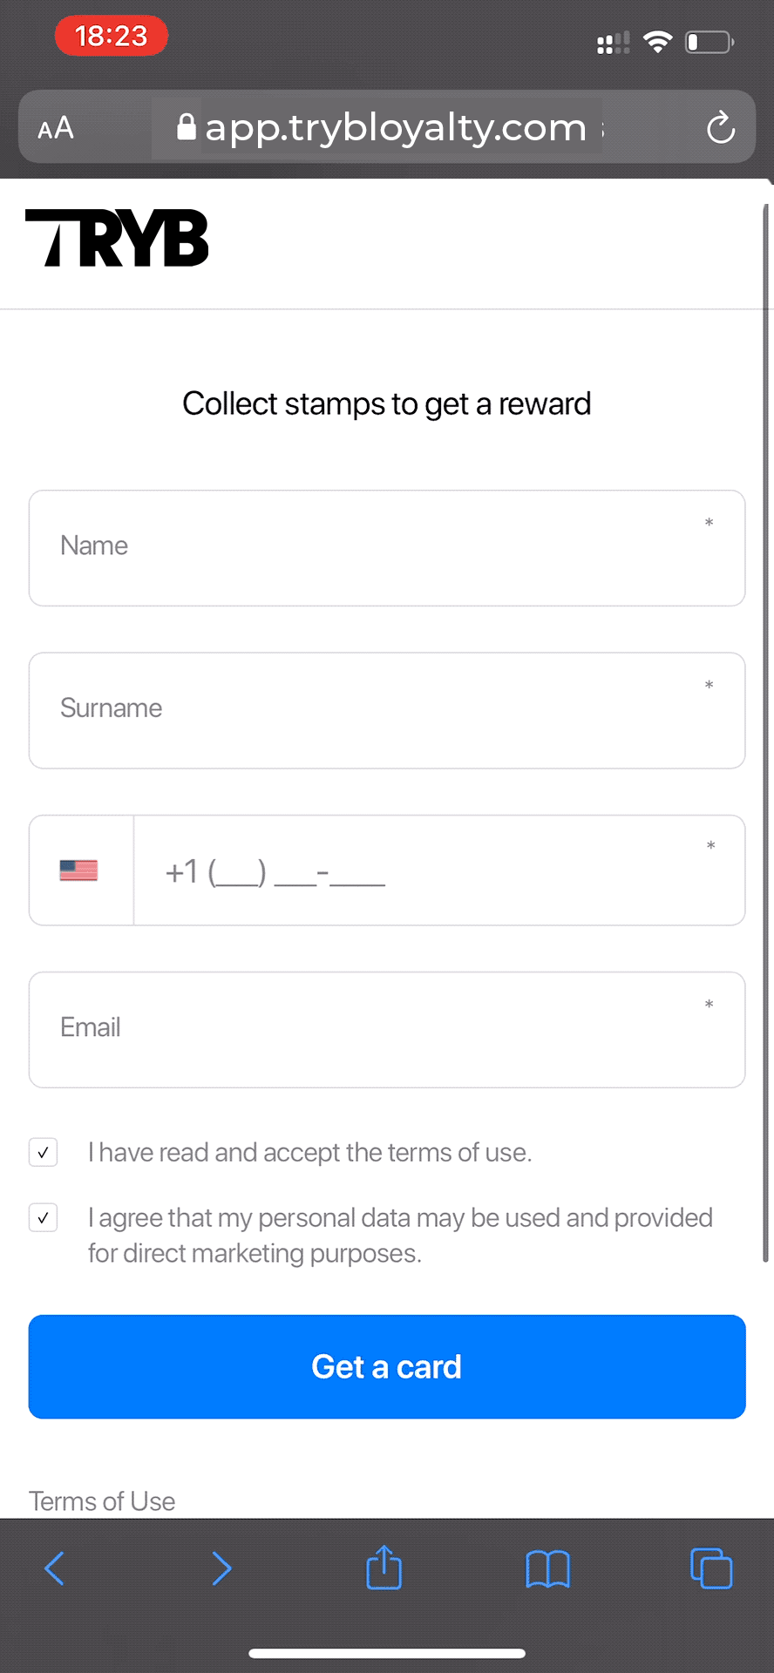
Task: Tap the Safari back arrow
Action: coord(54,1568)
